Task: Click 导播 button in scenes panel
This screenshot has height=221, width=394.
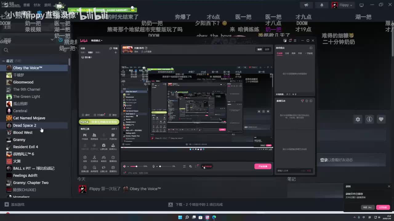Action: (x=114, y=48)
